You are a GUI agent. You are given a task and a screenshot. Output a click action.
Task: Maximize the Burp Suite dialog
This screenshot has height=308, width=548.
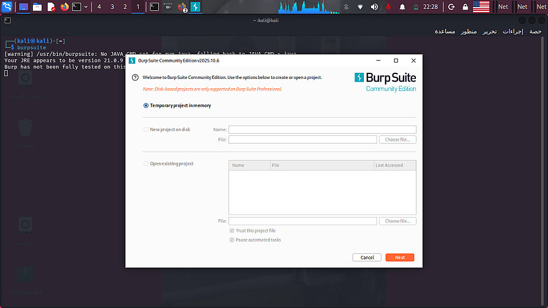pyautogui.click(x=396, y=60)
